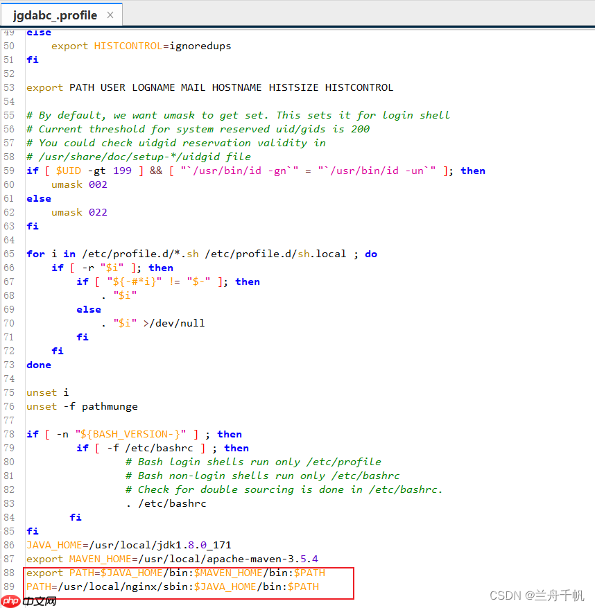This screenshot has height=608, width=595.
Task: Select line number 53 in the gutter
Action: (9, 87)
